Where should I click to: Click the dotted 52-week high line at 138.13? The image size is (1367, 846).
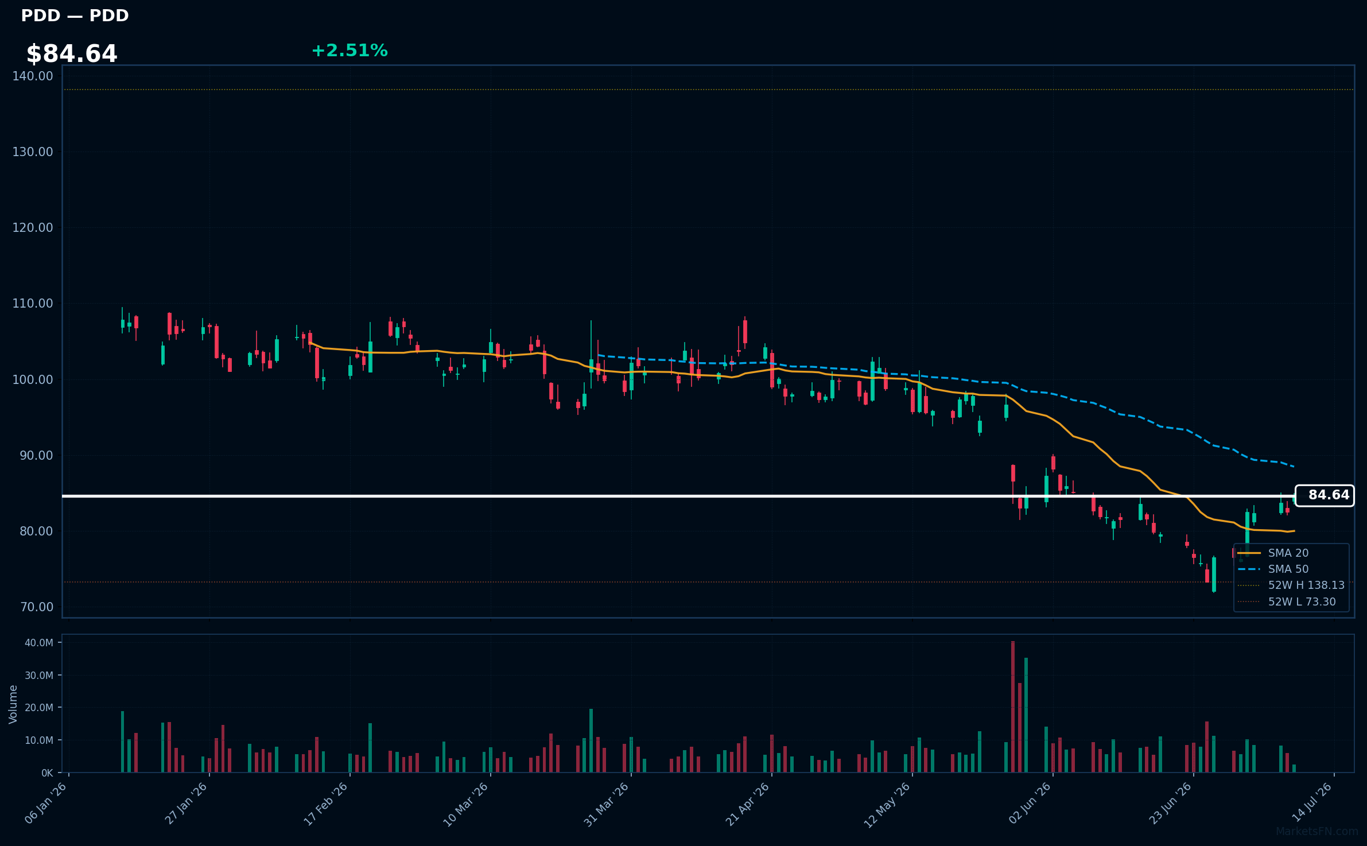[708, 90]
